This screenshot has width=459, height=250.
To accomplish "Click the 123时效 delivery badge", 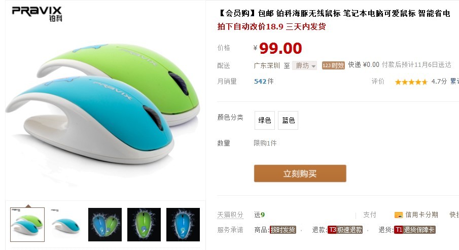I will [333, 65].
